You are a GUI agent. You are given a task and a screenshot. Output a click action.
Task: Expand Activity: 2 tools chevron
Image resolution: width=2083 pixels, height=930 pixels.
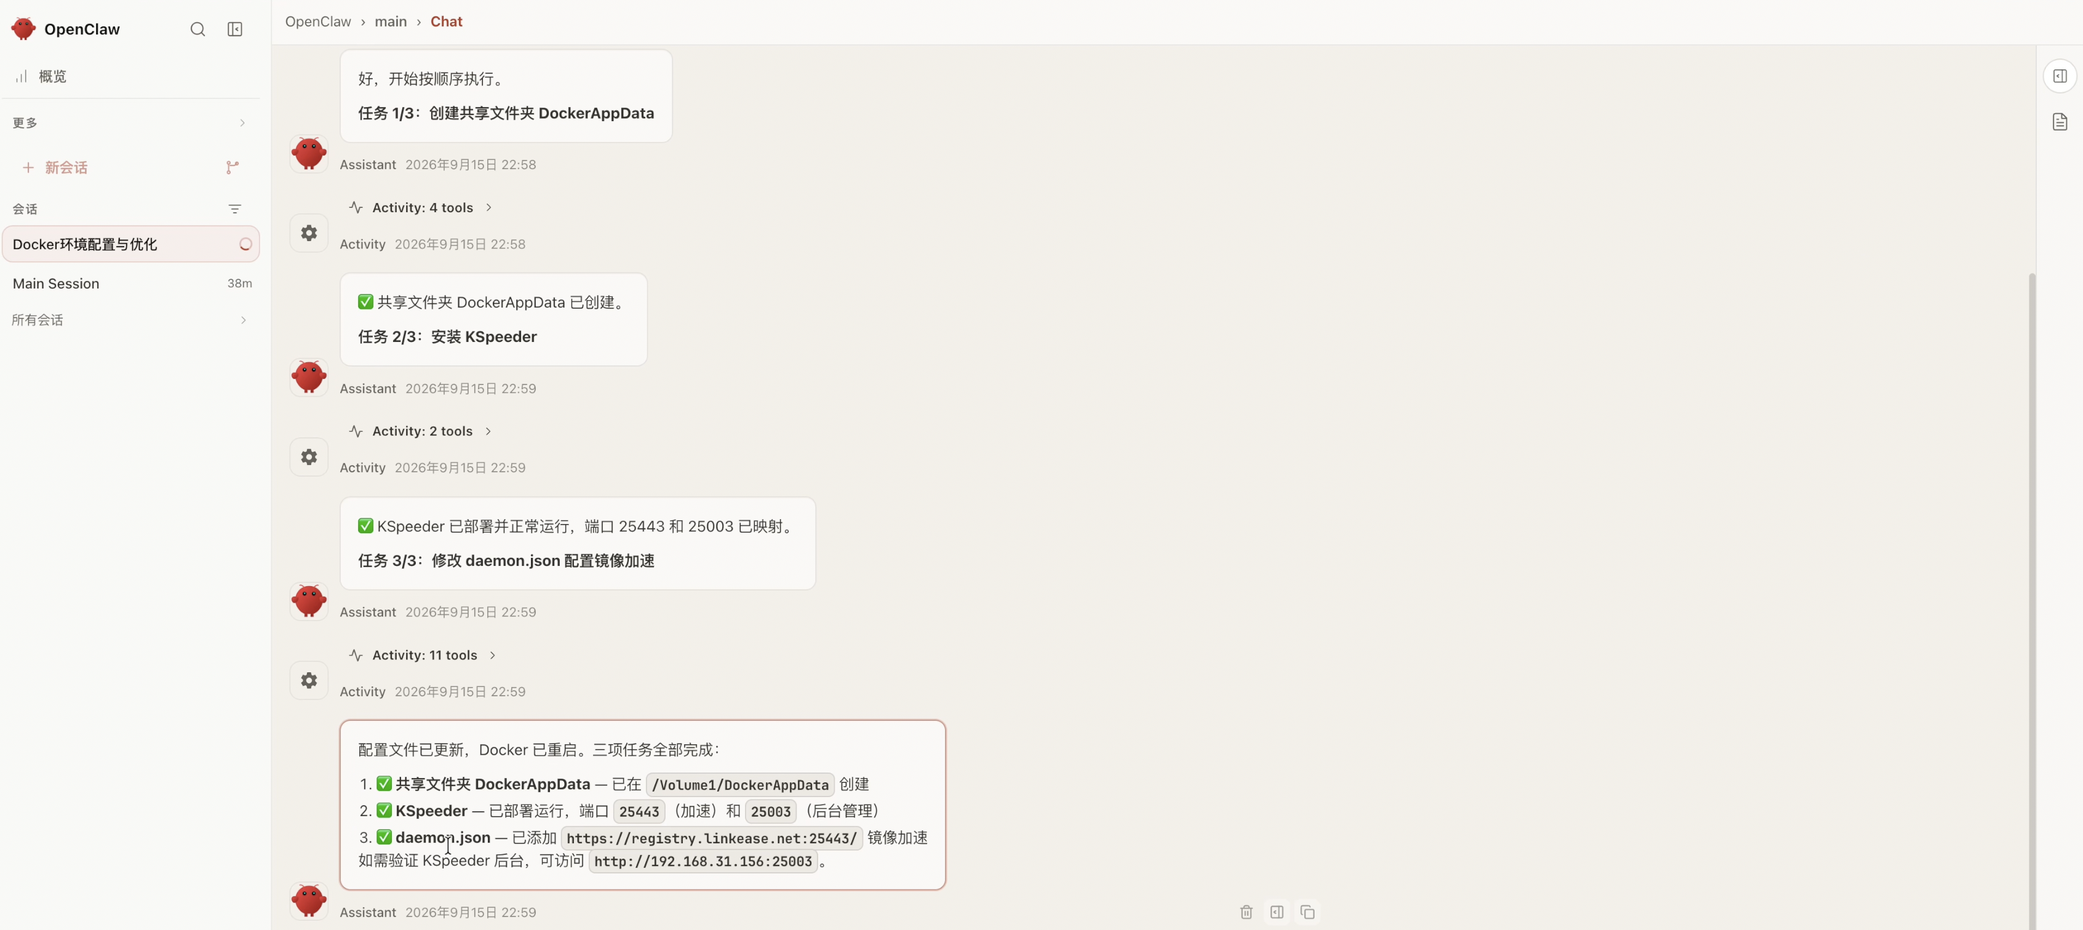point(488,432)
